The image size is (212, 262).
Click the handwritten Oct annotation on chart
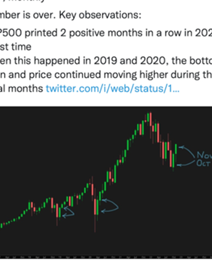(204, 163)
